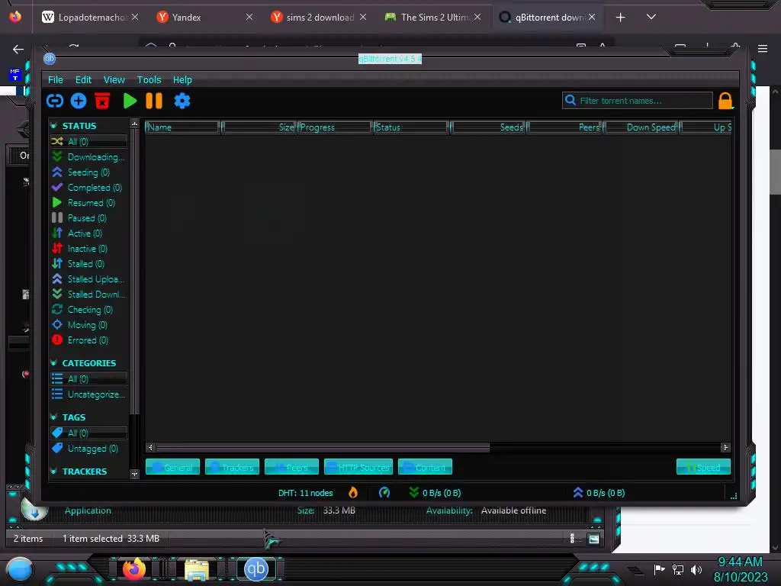Click the torrent list horizontal scrollbar
781x586 pixels.
click(x=323, y=447)
